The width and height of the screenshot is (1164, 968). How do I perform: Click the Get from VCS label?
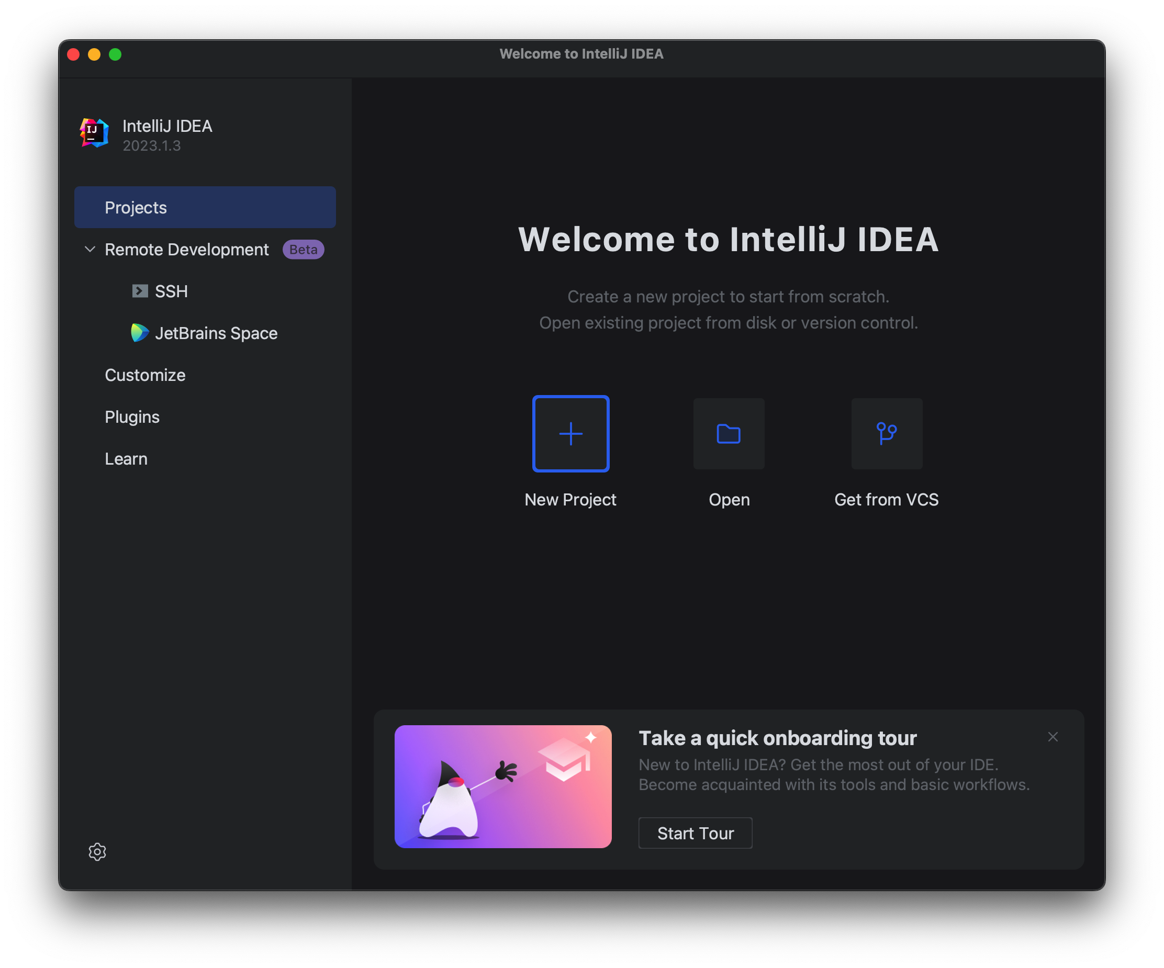pyautogui.click(x=886, y=499)
